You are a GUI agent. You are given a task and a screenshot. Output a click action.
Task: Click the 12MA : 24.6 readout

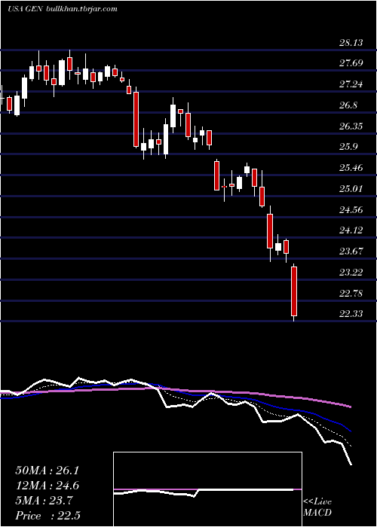coord(47,486)
